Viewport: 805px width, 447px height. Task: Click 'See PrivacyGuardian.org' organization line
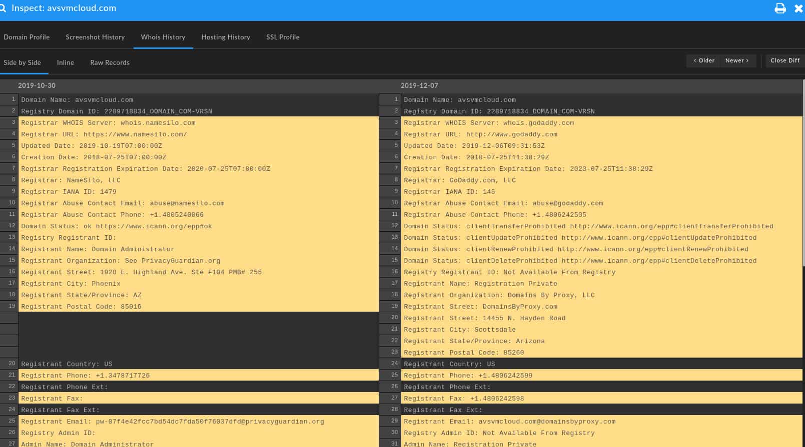click(199, 260)
